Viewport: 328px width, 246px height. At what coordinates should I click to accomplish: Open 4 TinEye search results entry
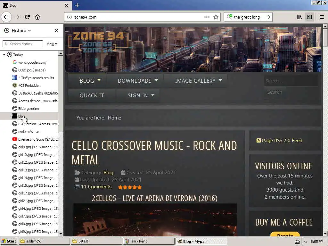click(33, 78)
